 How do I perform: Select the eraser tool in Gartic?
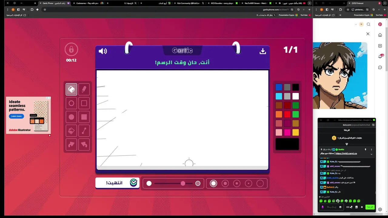72,89
